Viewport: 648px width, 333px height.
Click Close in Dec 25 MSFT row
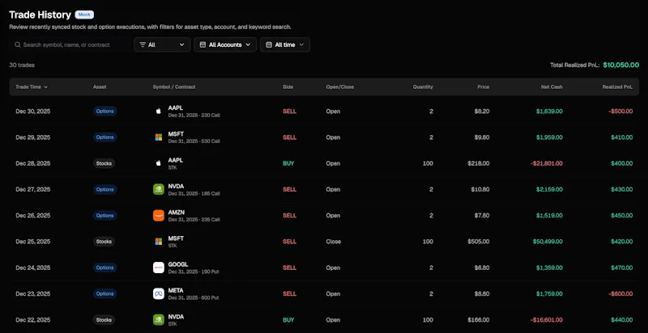(334, 242)
